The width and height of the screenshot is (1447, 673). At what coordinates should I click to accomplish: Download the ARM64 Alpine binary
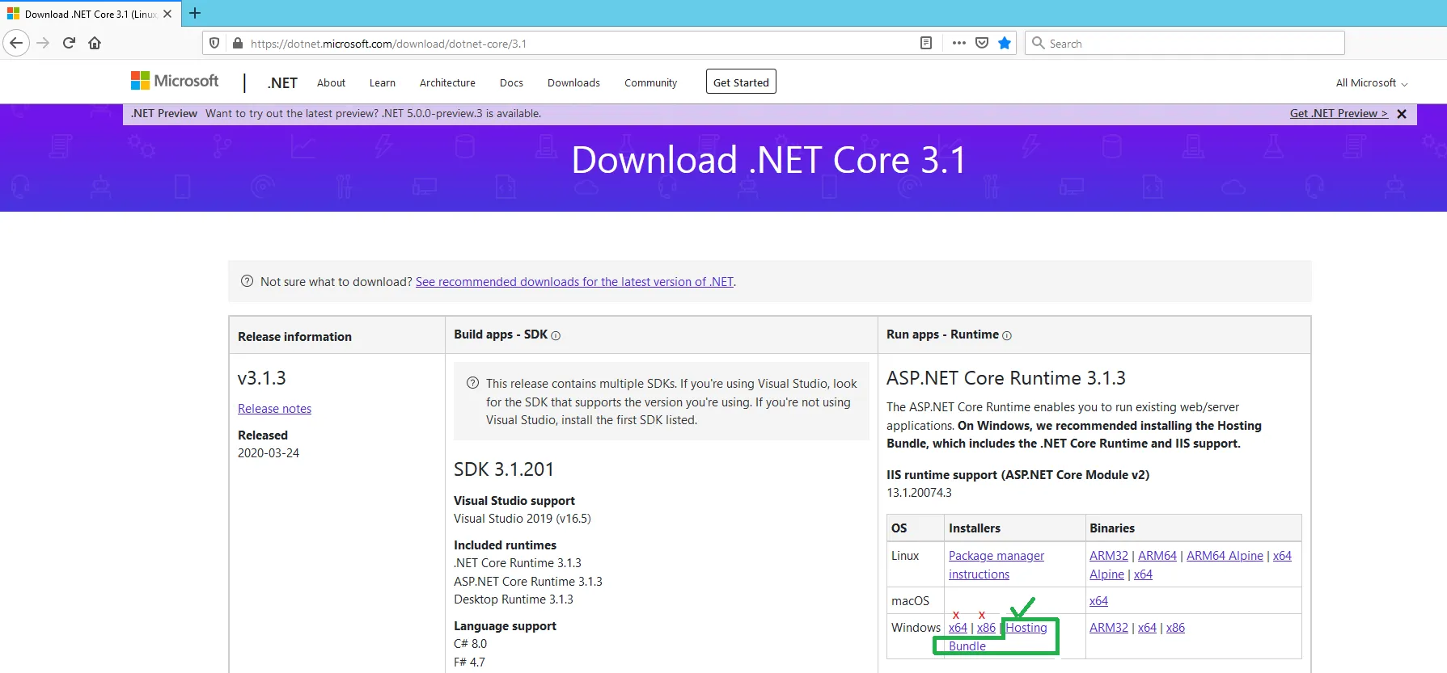[x=1225, y=556]
